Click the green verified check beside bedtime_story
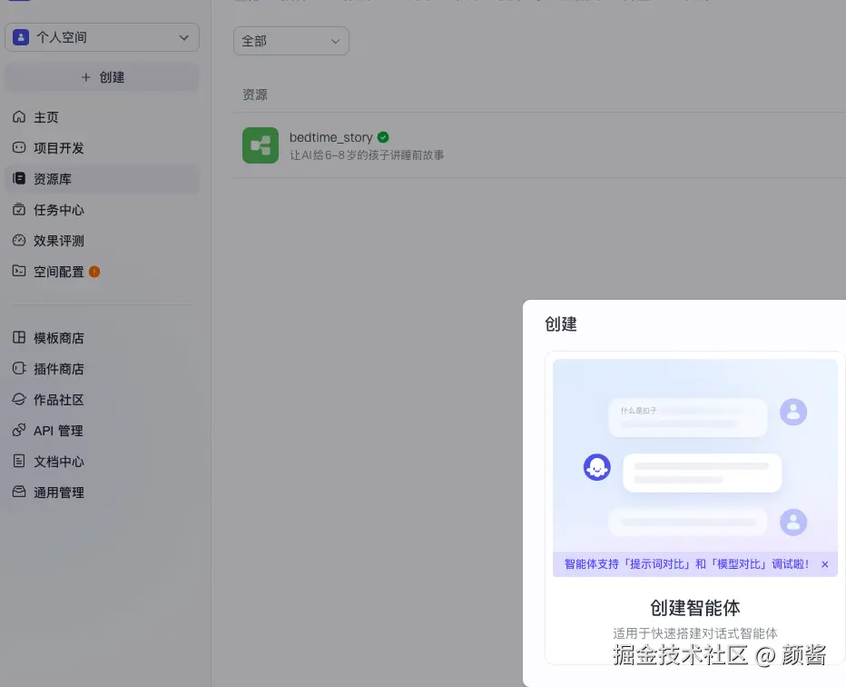This screenshot has height=687, width=846. (383, 137)
